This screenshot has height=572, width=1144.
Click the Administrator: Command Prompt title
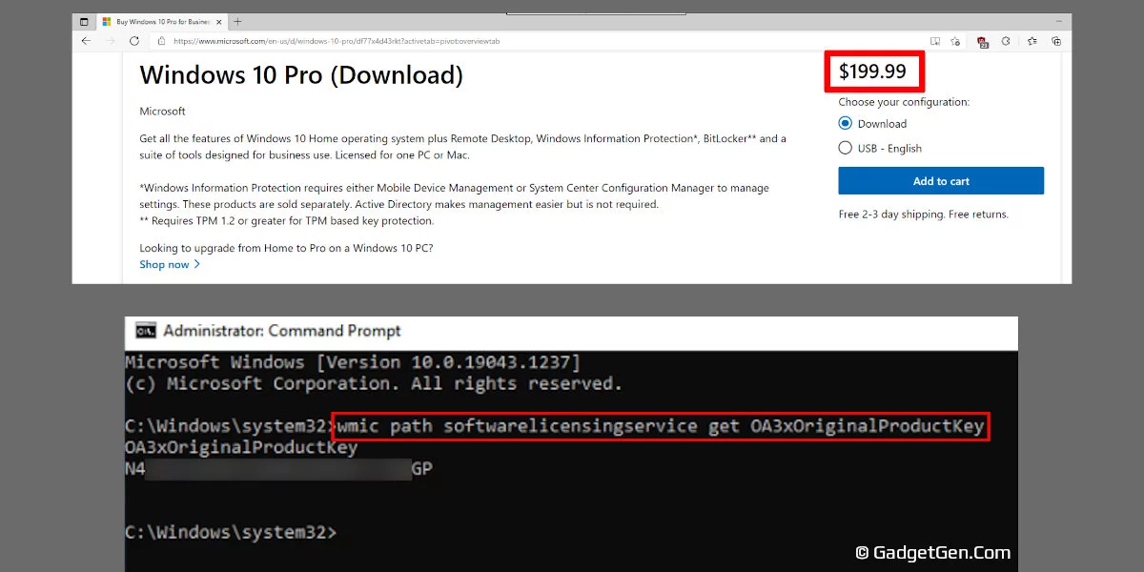(x=282, y=331)
